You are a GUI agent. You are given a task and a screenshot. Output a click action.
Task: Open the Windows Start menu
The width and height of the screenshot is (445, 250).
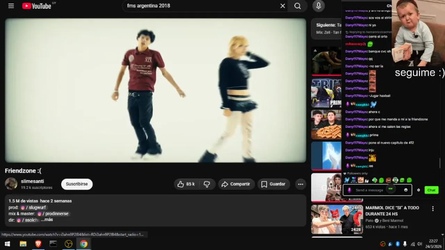click(7, 244)
